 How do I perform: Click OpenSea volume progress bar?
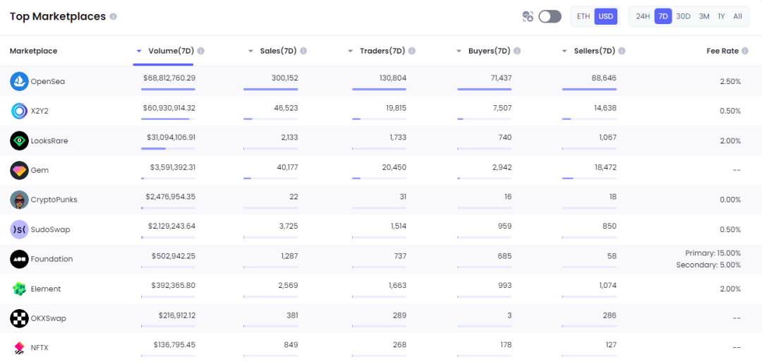[x=168, y=90]
